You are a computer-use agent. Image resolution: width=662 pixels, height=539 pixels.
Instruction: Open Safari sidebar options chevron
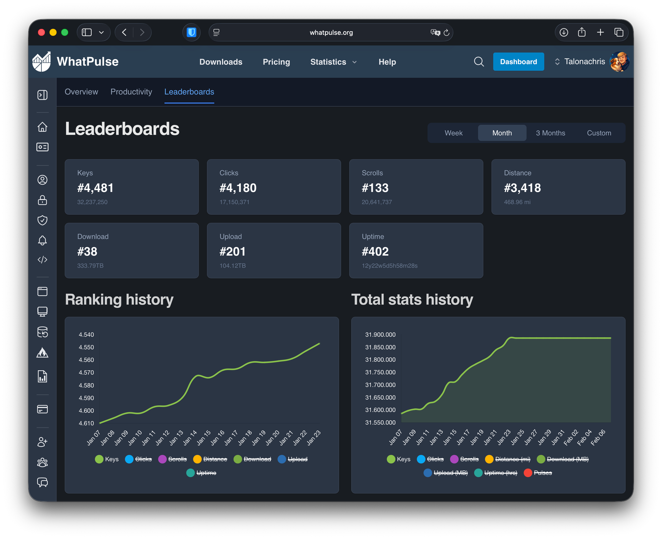102,32
